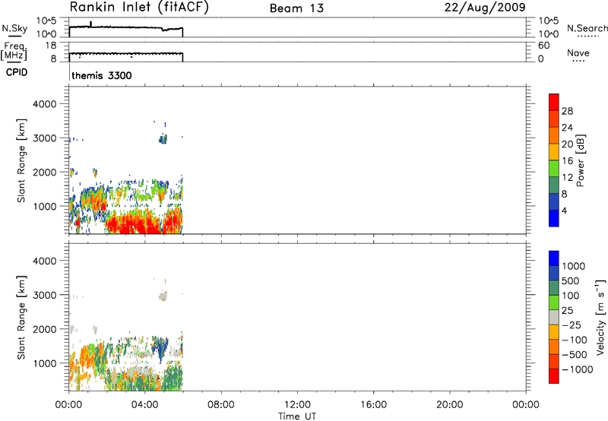Click the 'Rankin Inlet (fitACF)' title

click(139, 8)
